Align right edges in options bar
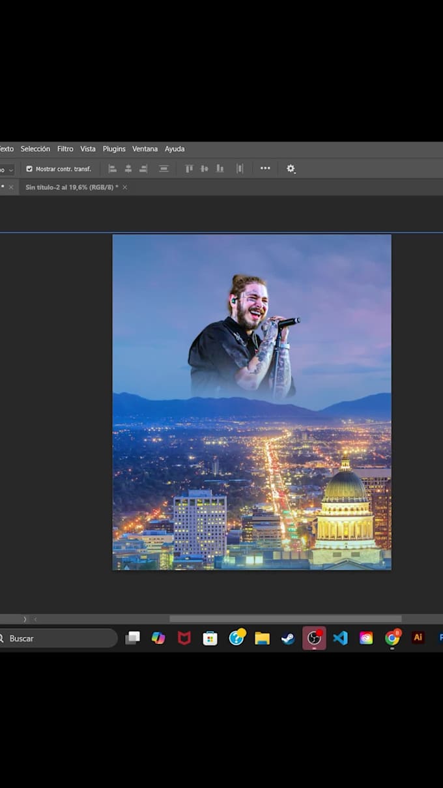 point(143,169)
